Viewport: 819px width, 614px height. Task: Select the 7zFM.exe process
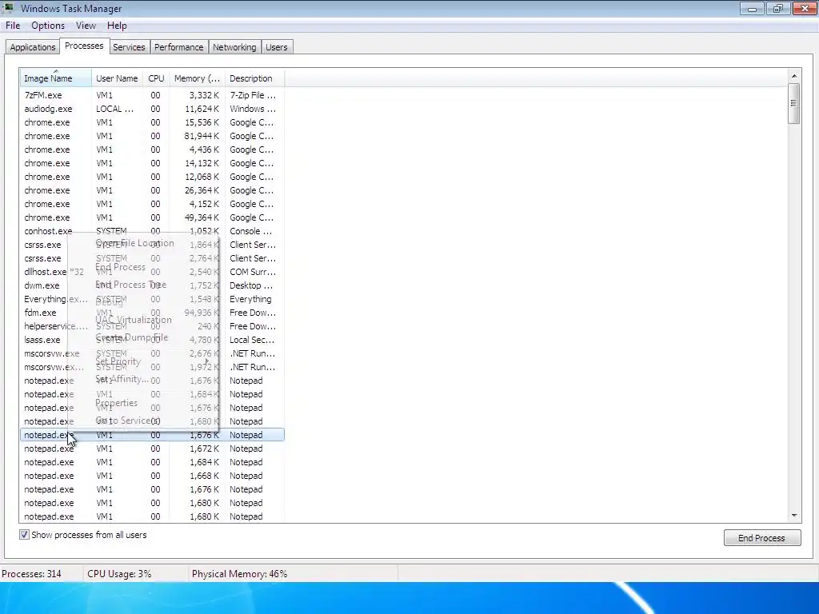tap(152, 95)
